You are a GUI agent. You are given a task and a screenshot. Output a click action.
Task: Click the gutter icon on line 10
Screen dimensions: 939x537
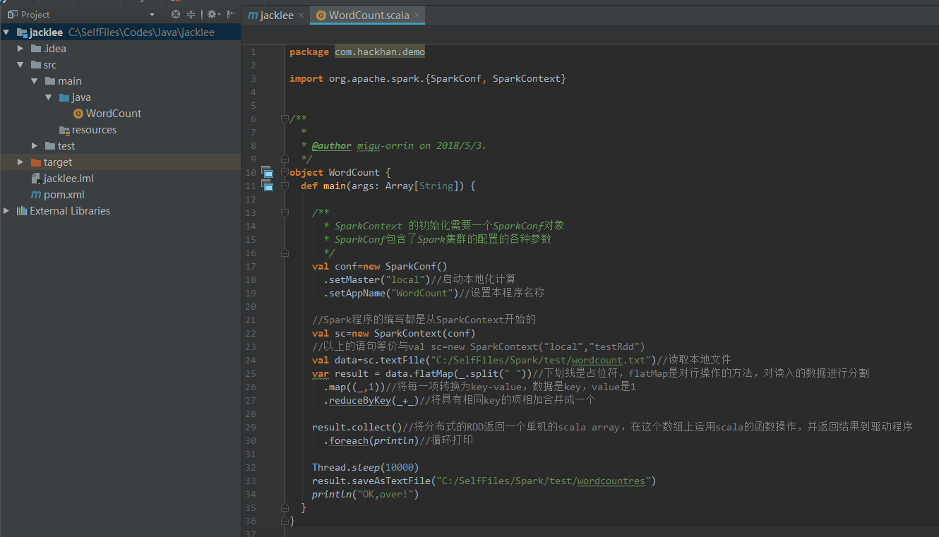click(x=267, y=172)
